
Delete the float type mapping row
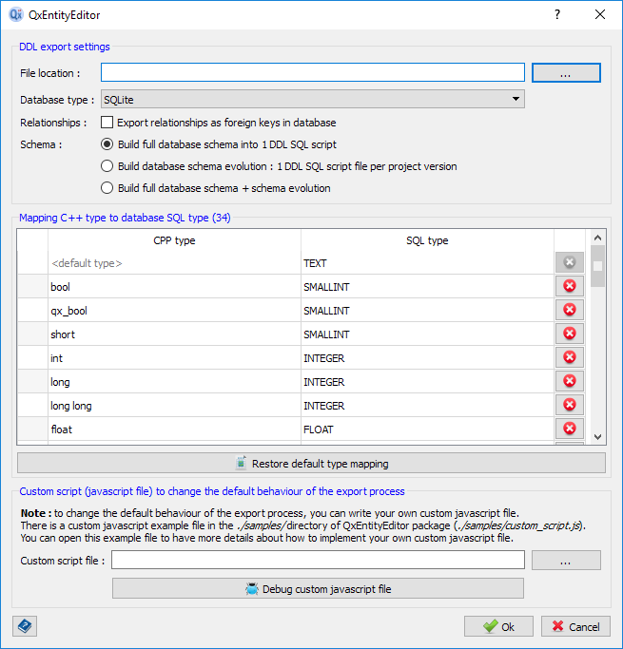570,429
